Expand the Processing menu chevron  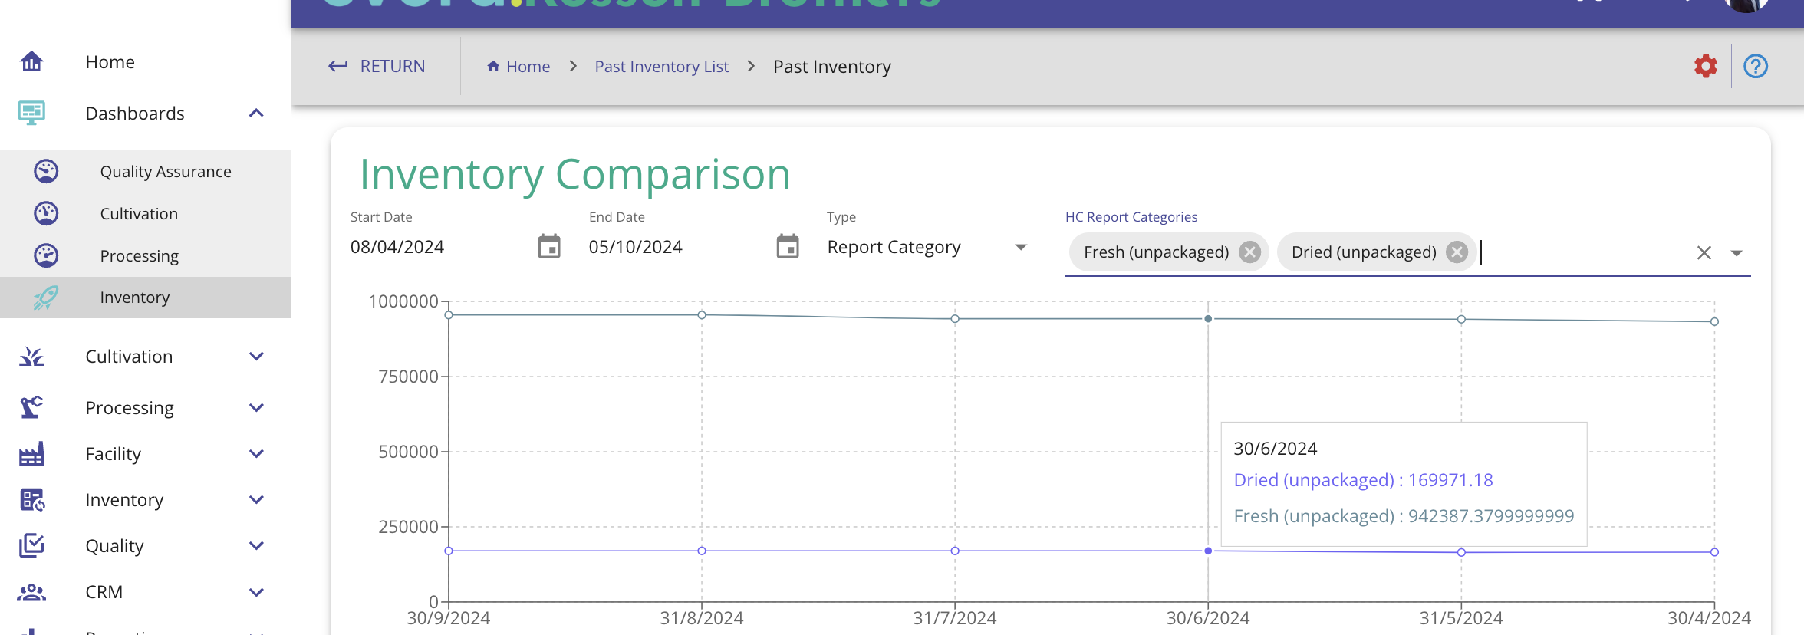[256, 408]
